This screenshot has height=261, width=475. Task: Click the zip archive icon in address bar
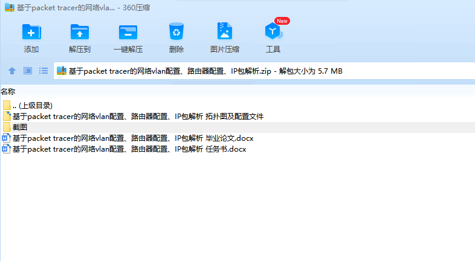point(62,71)
